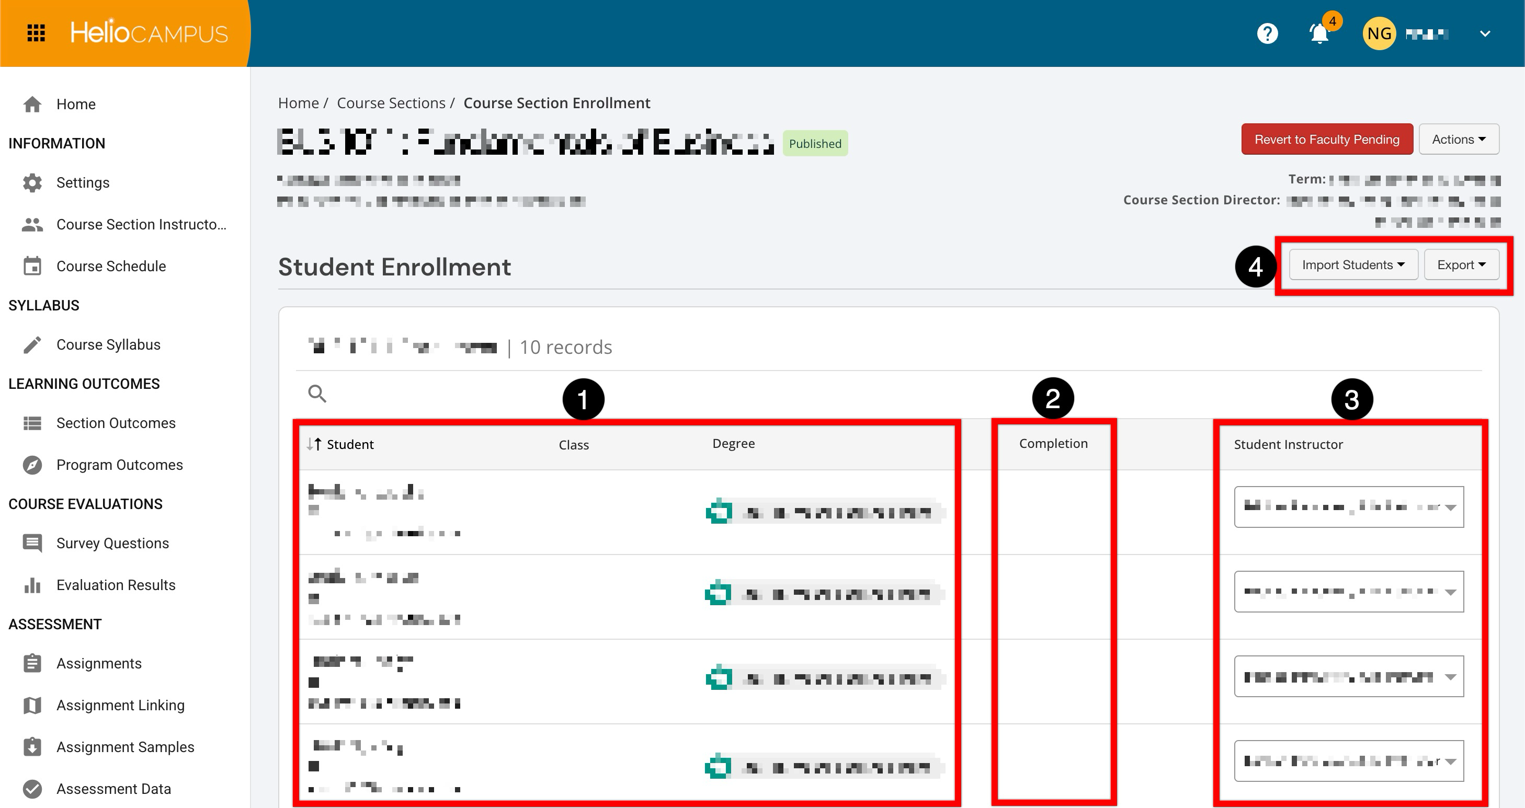Open Assessment Data checkmark icon
The width and height of the screenshot is (1525, 808).
pyautogui.click(x=32, y=789)
